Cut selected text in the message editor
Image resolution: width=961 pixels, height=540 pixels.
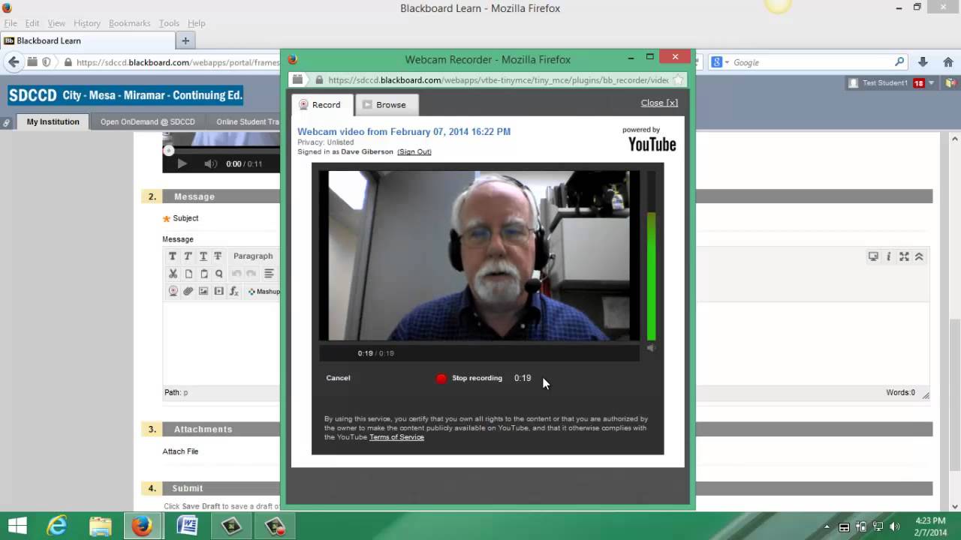173,274
